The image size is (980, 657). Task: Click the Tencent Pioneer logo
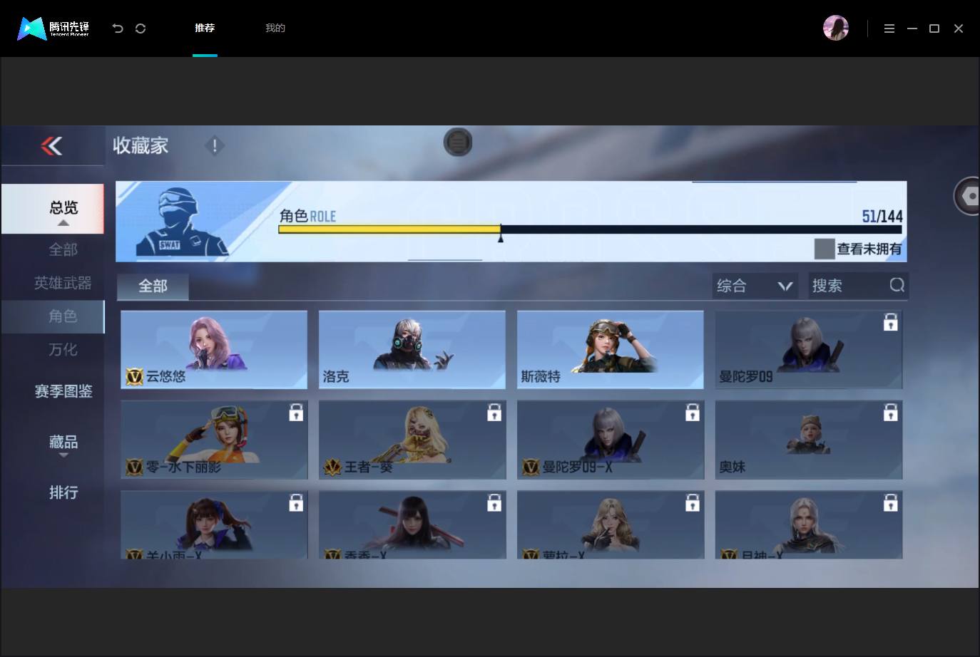pyautogui.click(x=53, y=29)
